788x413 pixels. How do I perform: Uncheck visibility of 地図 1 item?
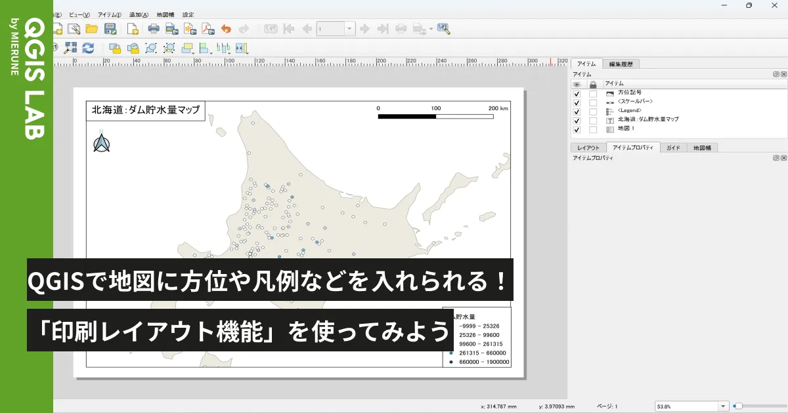click(x=577, y=128)
